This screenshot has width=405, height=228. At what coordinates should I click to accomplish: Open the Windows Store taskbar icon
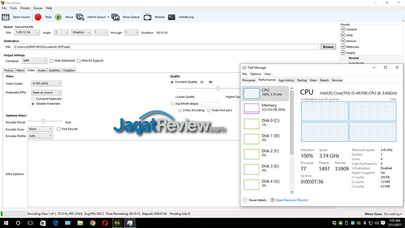point(43,223)
